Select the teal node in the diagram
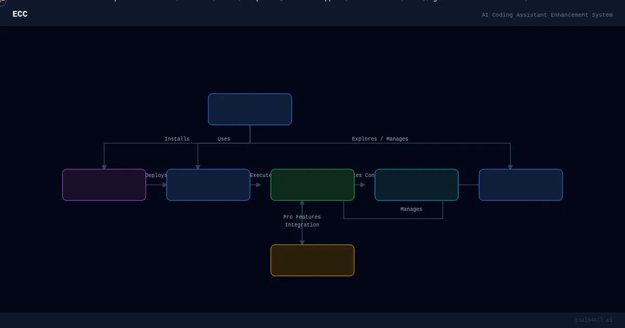Screen dimensions: 625x328 click(x=417, y=185)
